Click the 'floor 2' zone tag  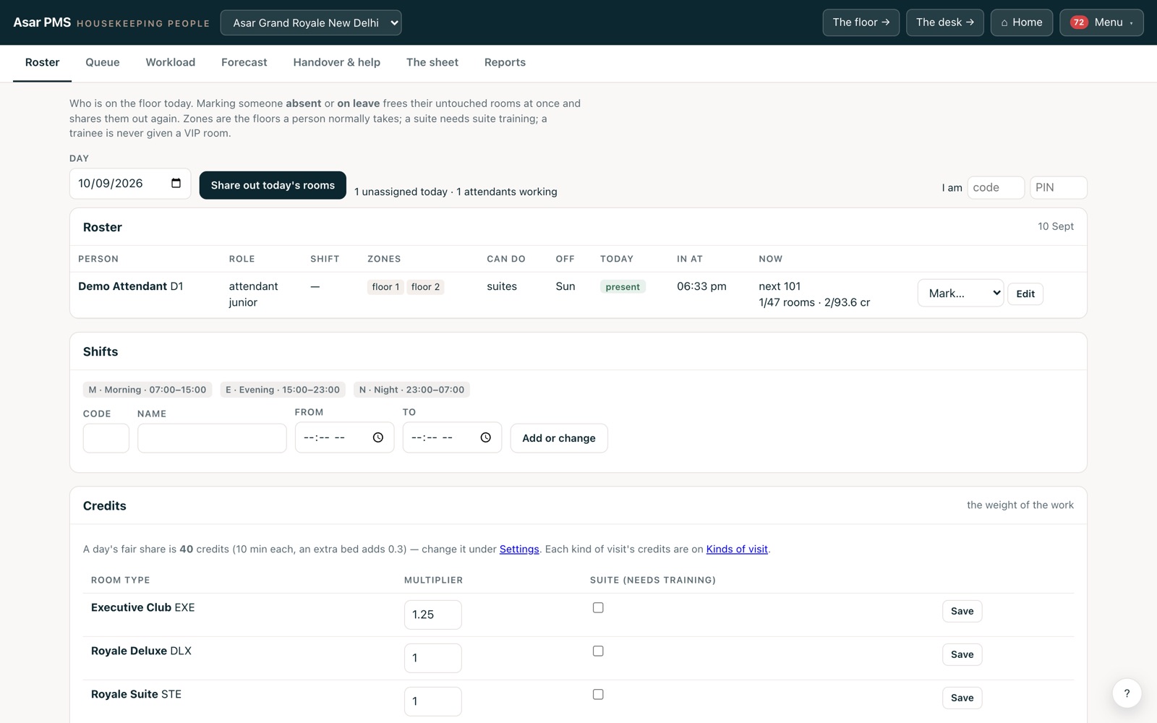425,287
